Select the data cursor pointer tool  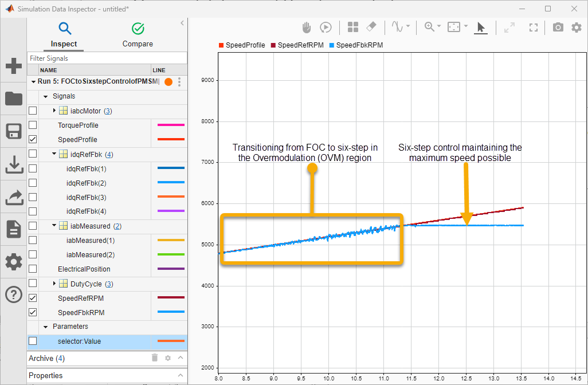(x=481, y=27)
